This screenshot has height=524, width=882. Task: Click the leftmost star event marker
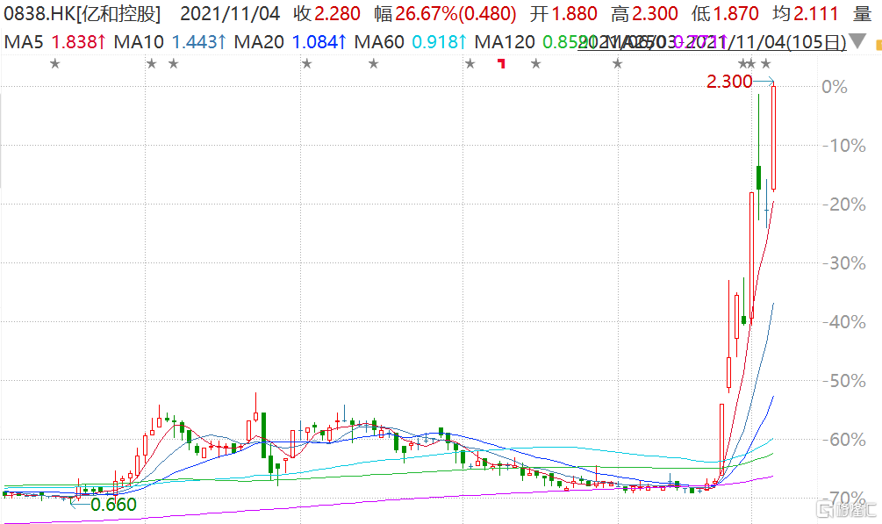(x=54, y=63)
